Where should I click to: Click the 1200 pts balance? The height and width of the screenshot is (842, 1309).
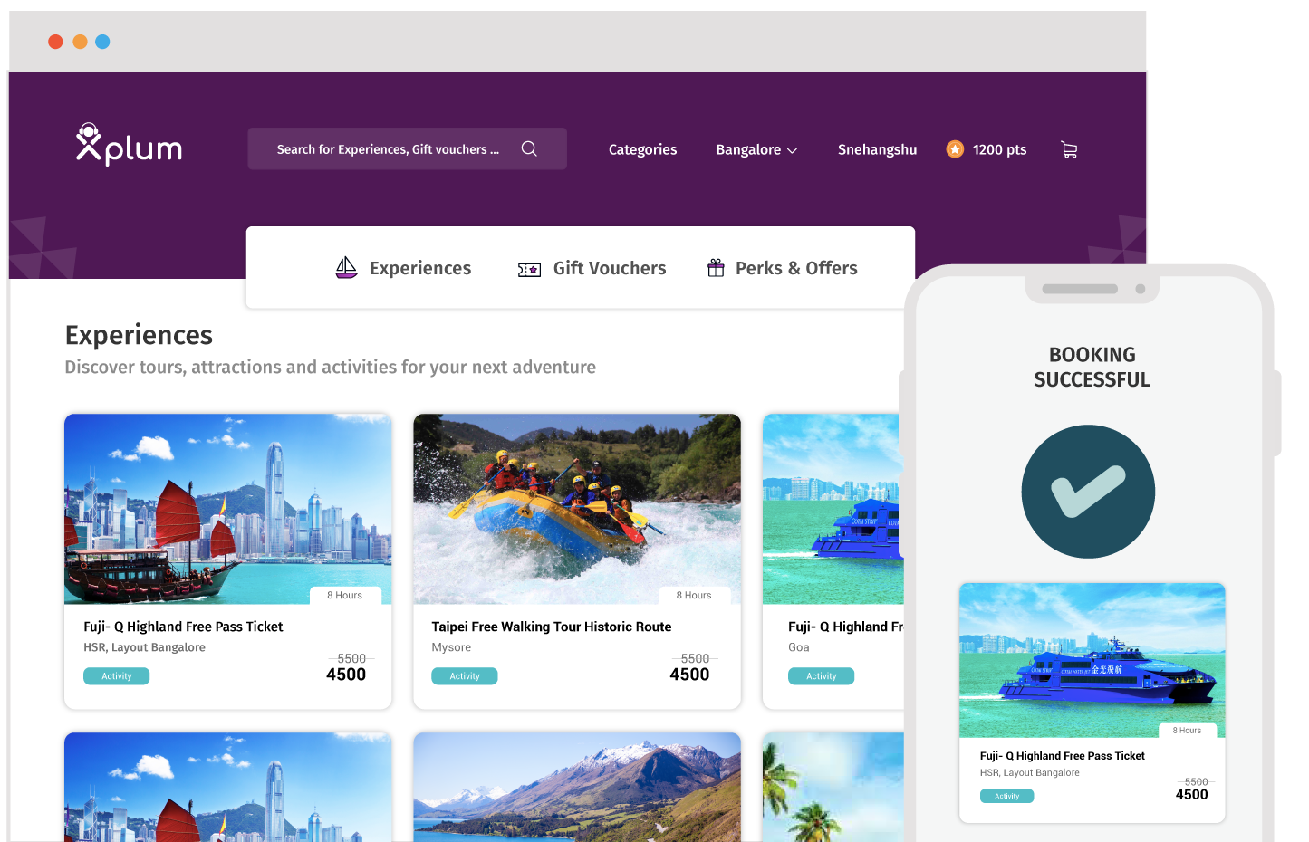pyautogui.click(x=999, y=149)
